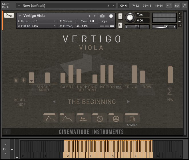The width and height of the screenshot is (189, 160).
Task: Click the Single Arco label
Action: tap(44, 88)
